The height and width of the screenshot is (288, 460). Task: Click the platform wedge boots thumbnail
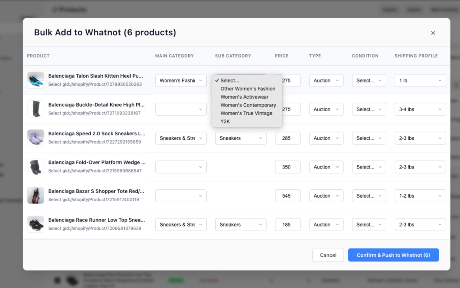(x=36, y=167)
